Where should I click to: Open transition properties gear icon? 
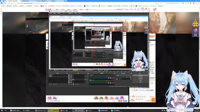(x=130, y=77)
